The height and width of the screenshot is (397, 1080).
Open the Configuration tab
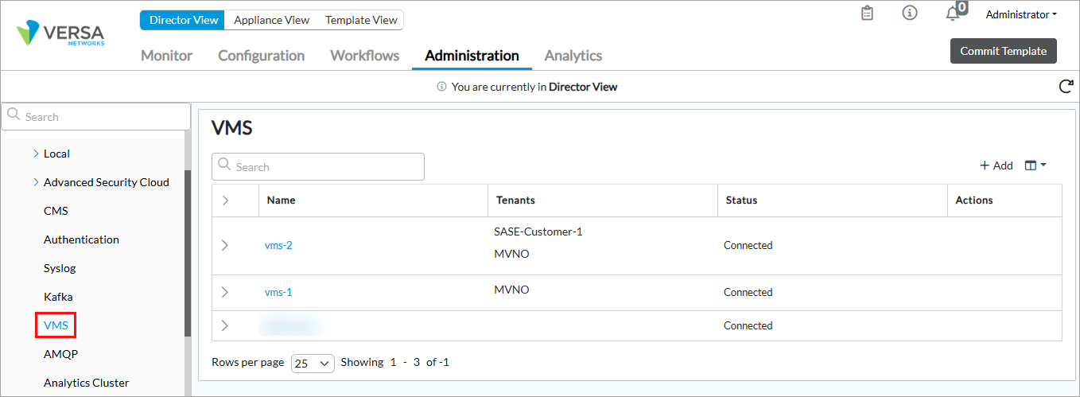coord(261,56)
